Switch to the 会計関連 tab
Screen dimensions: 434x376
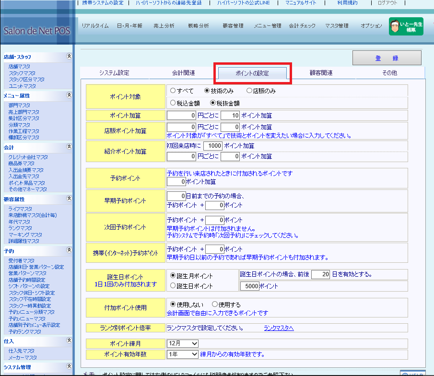point(183,73)
